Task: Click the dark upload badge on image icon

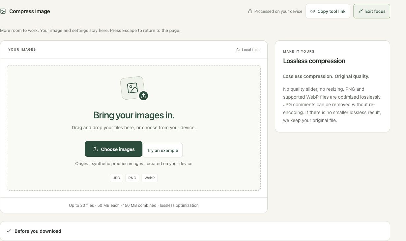Action: click(x=143, y=96)
